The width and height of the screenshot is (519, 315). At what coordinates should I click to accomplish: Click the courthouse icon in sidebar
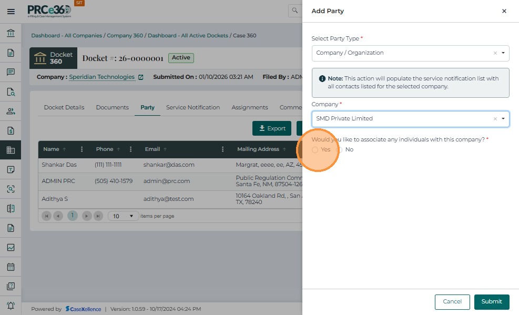tap(11, 34)
